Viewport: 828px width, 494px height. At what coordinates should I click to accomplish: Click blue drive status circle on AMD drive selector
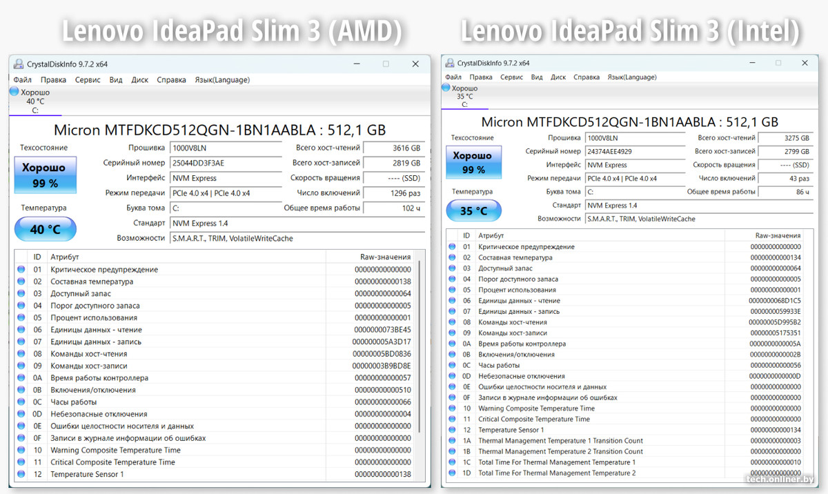tap(14, 92)
